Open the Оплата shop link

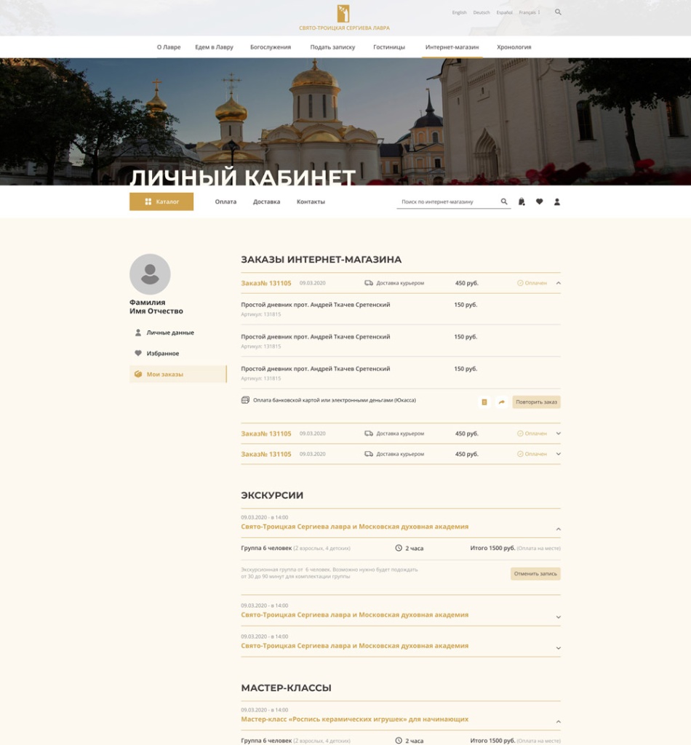point(225,202)
